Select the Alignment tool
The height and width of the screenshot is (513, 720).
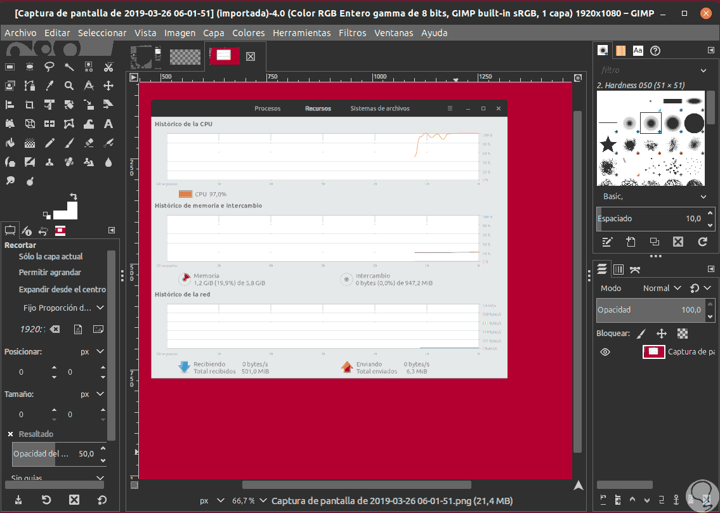pyautogui.click(x=10, y=105)
